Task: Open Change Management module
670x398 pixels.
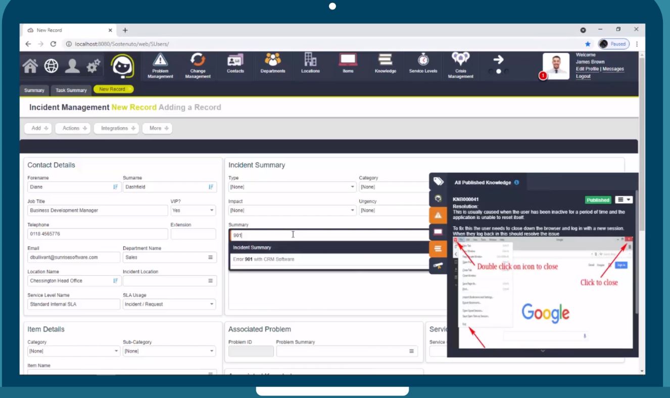Action: pos(198,66)
